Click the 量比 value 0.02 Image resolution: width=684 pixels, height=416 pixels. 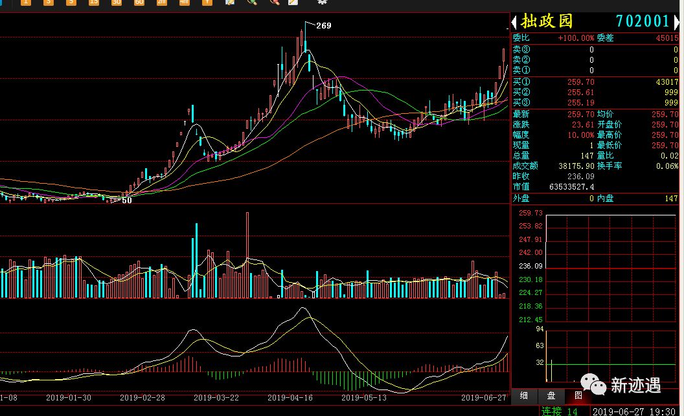[x=669, y=156]
